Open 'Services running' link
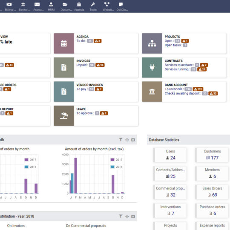Screen dimensions: 230x230 (177, 69)
